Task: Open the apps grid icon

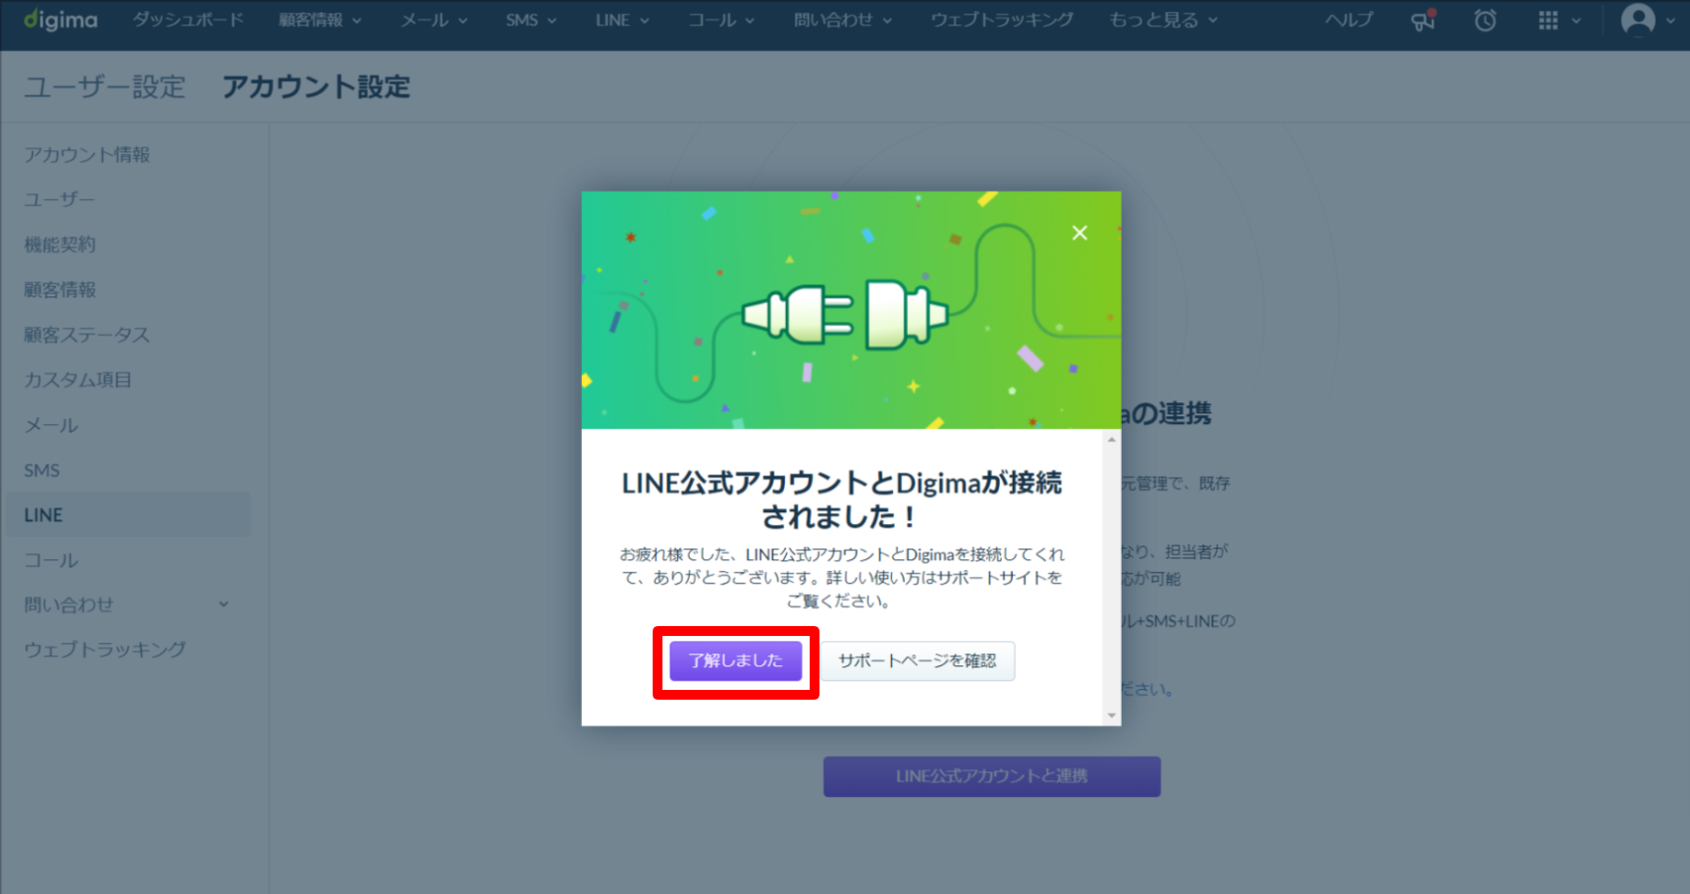Action: pos(1548,20)
